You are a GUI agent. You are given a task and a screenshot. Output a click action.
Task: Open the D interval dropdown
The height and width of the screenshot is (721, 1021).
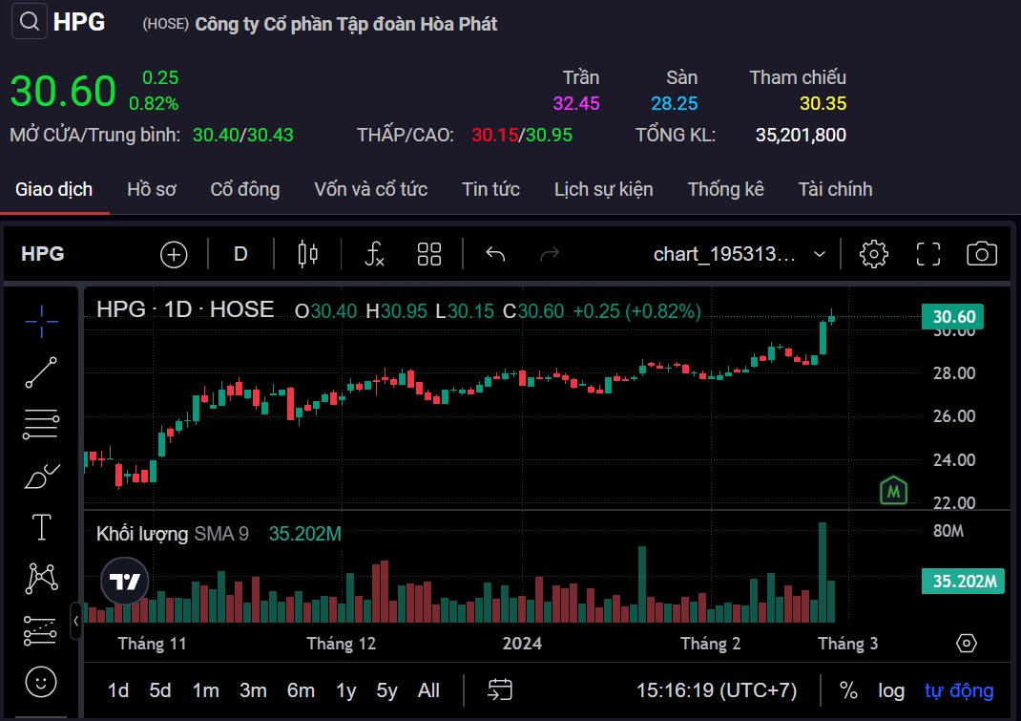click(x=240, y=254)
